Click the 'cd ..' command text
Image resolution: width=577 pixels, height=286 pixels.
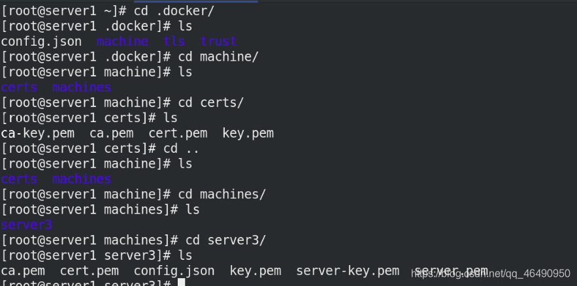pos(182,149)
